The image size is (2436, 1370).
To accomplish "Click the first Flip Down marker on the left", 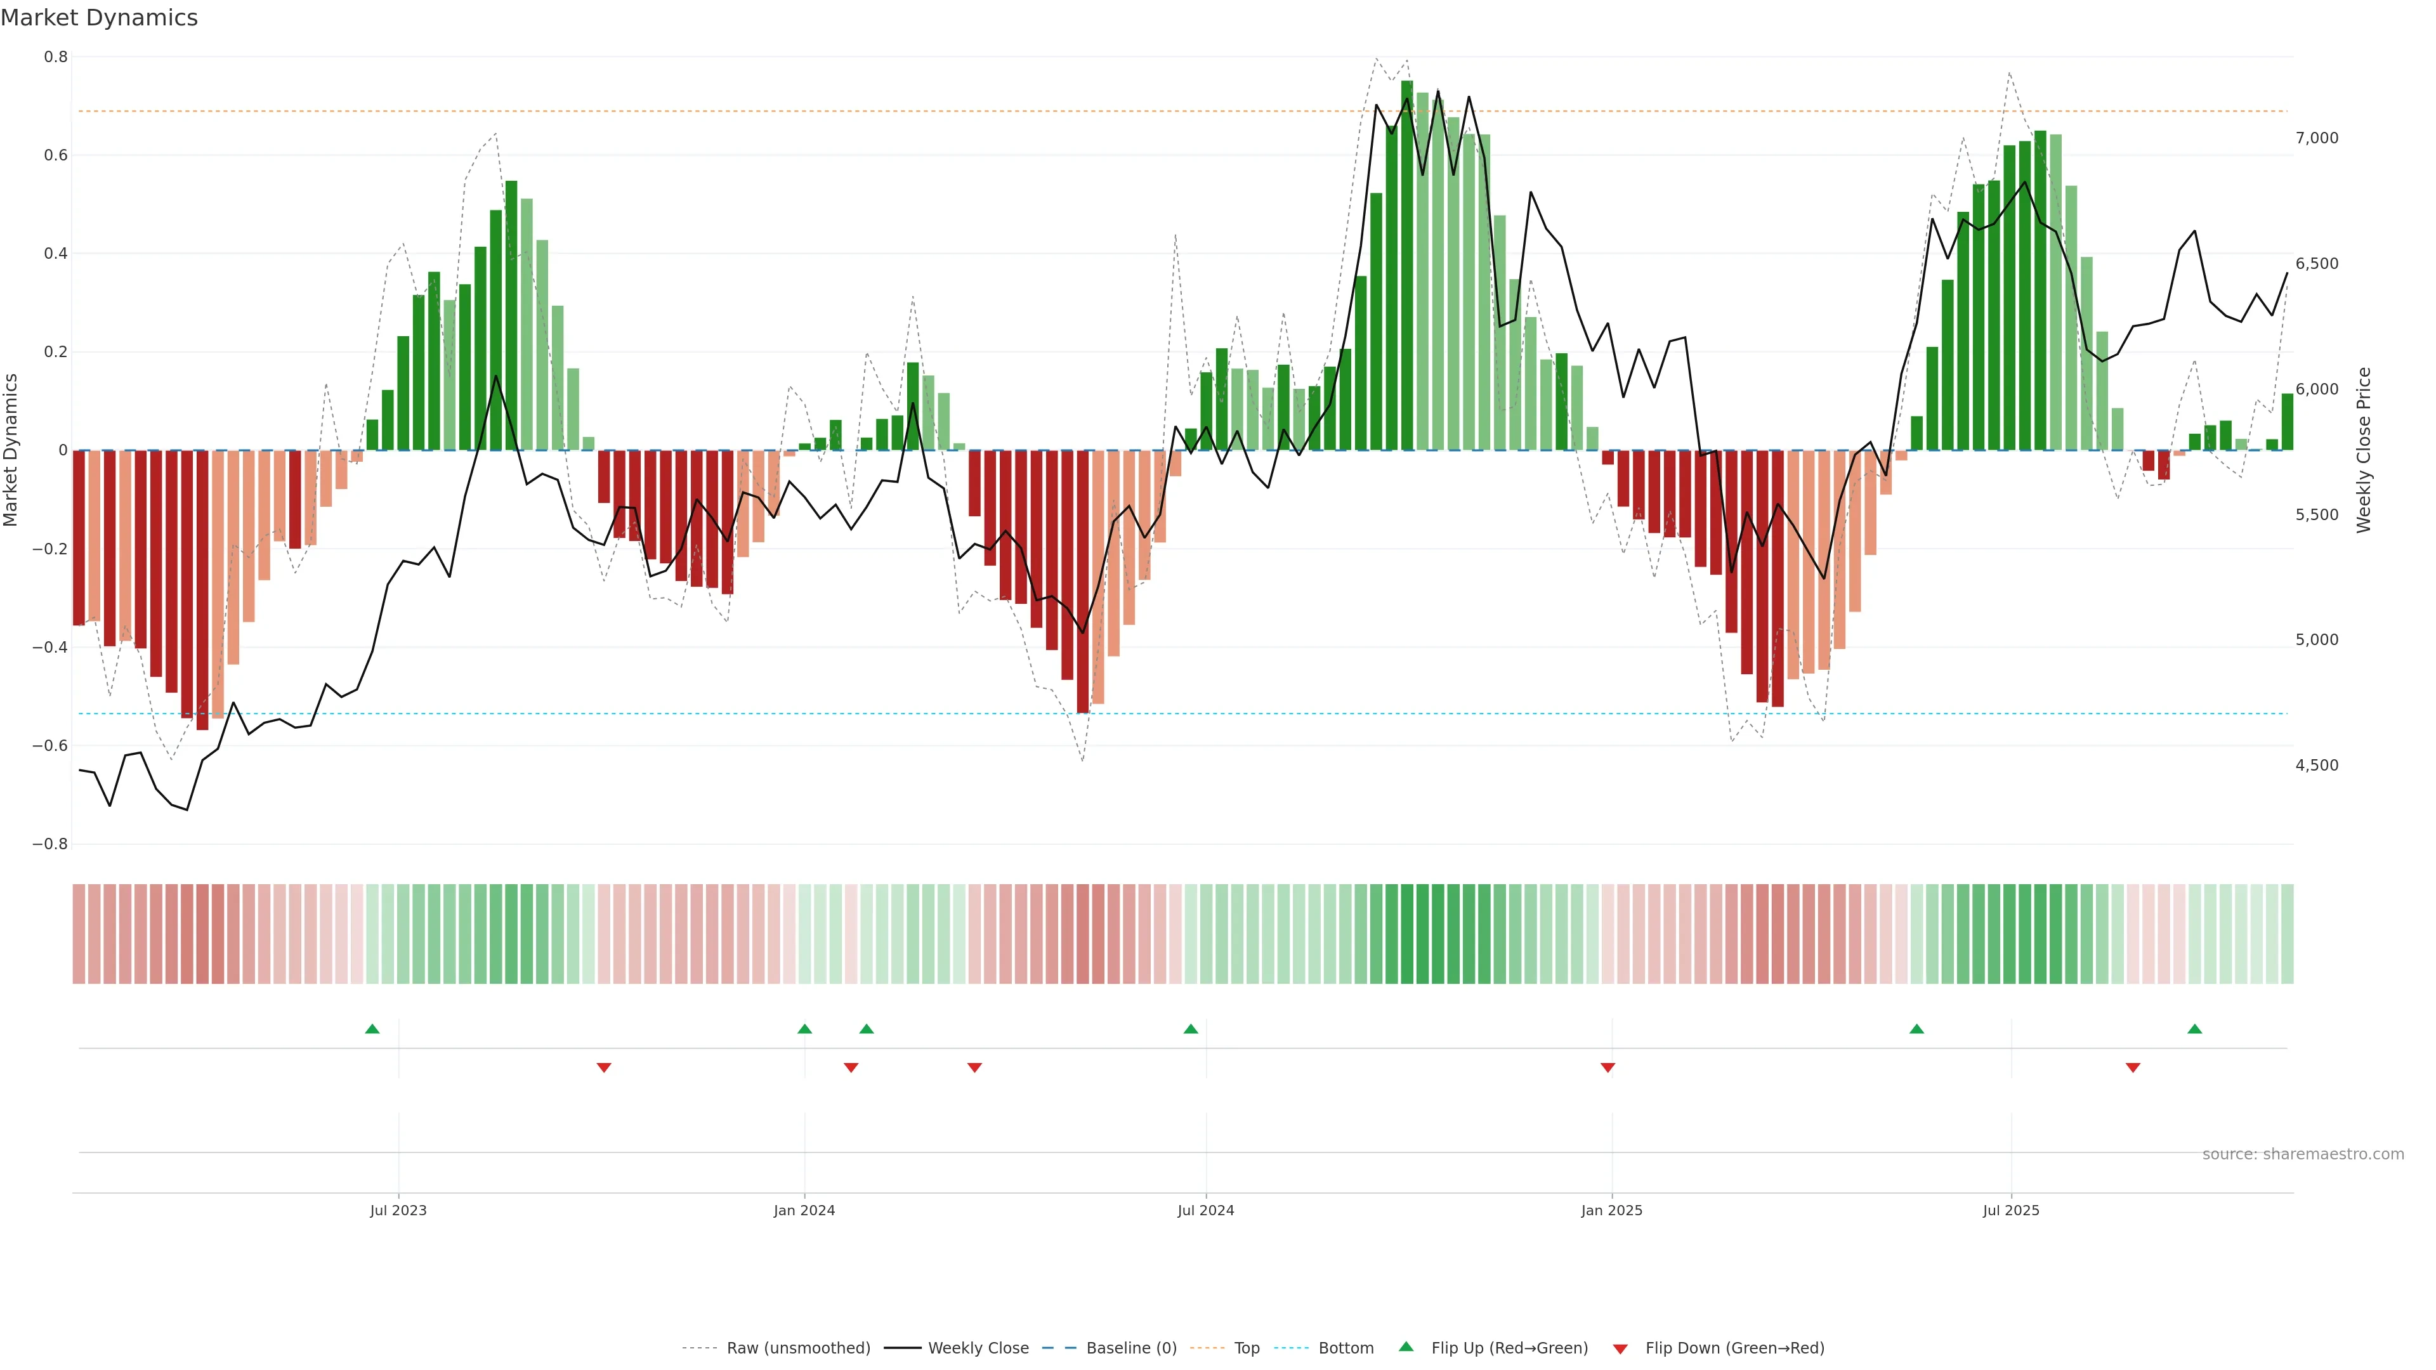I will pos(605,1067).
